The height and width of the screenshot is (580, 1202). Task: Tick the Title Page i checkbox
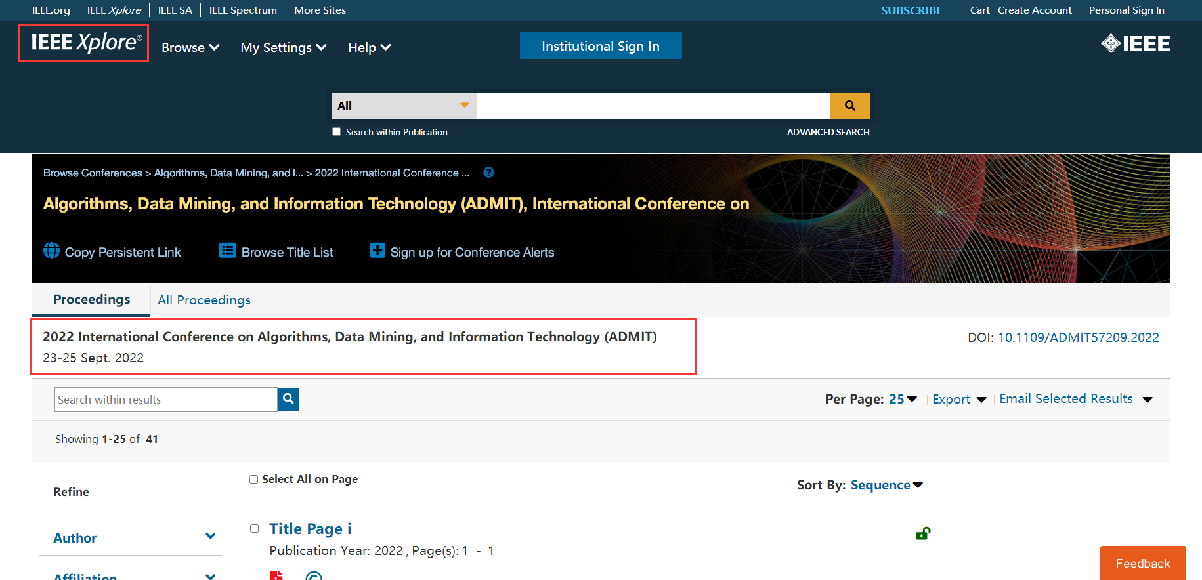(255, 529)
